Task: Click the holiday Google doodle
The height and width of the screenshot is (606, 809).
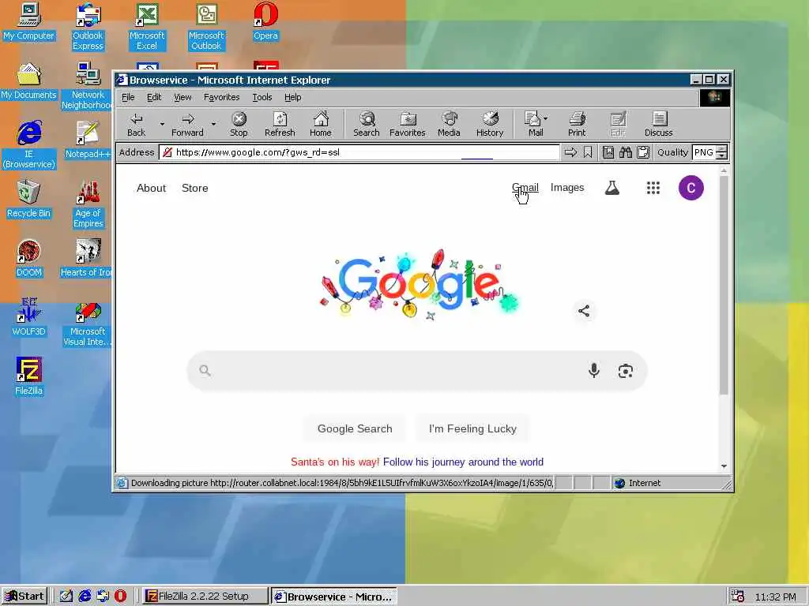Action: tap(419, 283)
